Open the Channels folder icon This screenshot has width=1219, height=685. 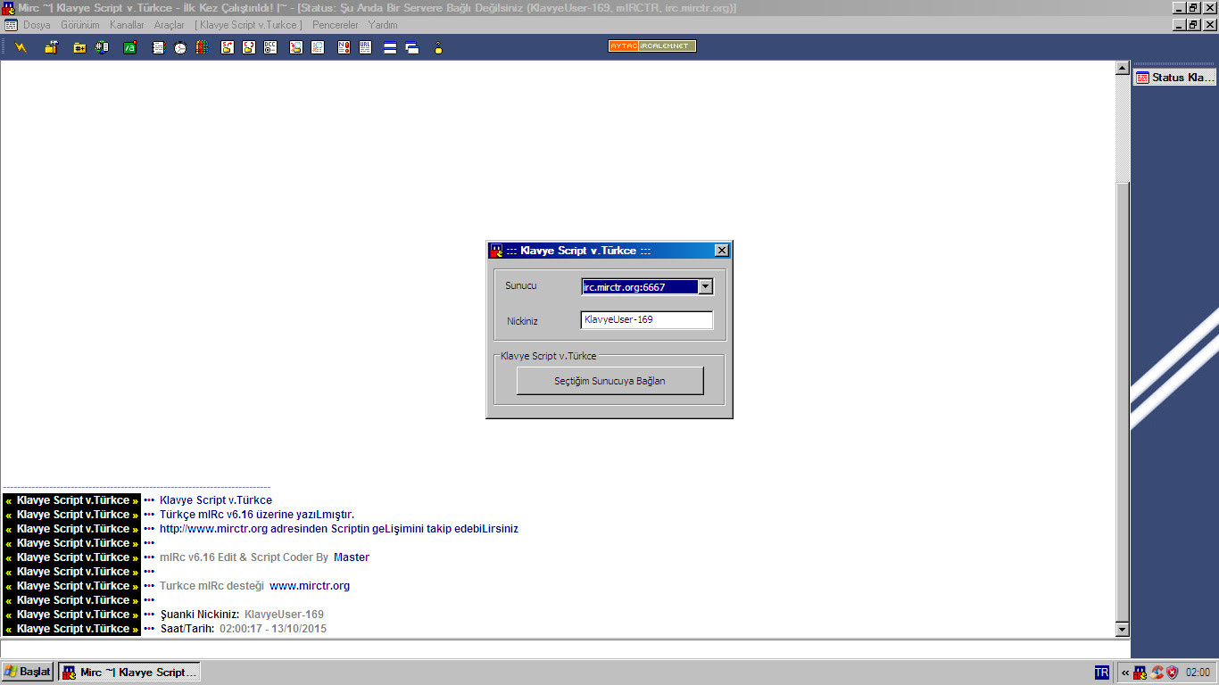pyautogui.click(x=79, y=47)
